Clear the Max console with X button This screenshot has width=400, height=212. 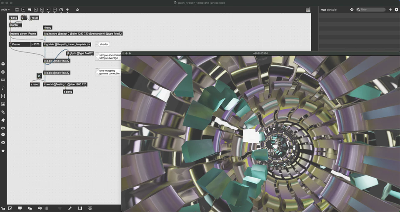click(x=396, y=10)
